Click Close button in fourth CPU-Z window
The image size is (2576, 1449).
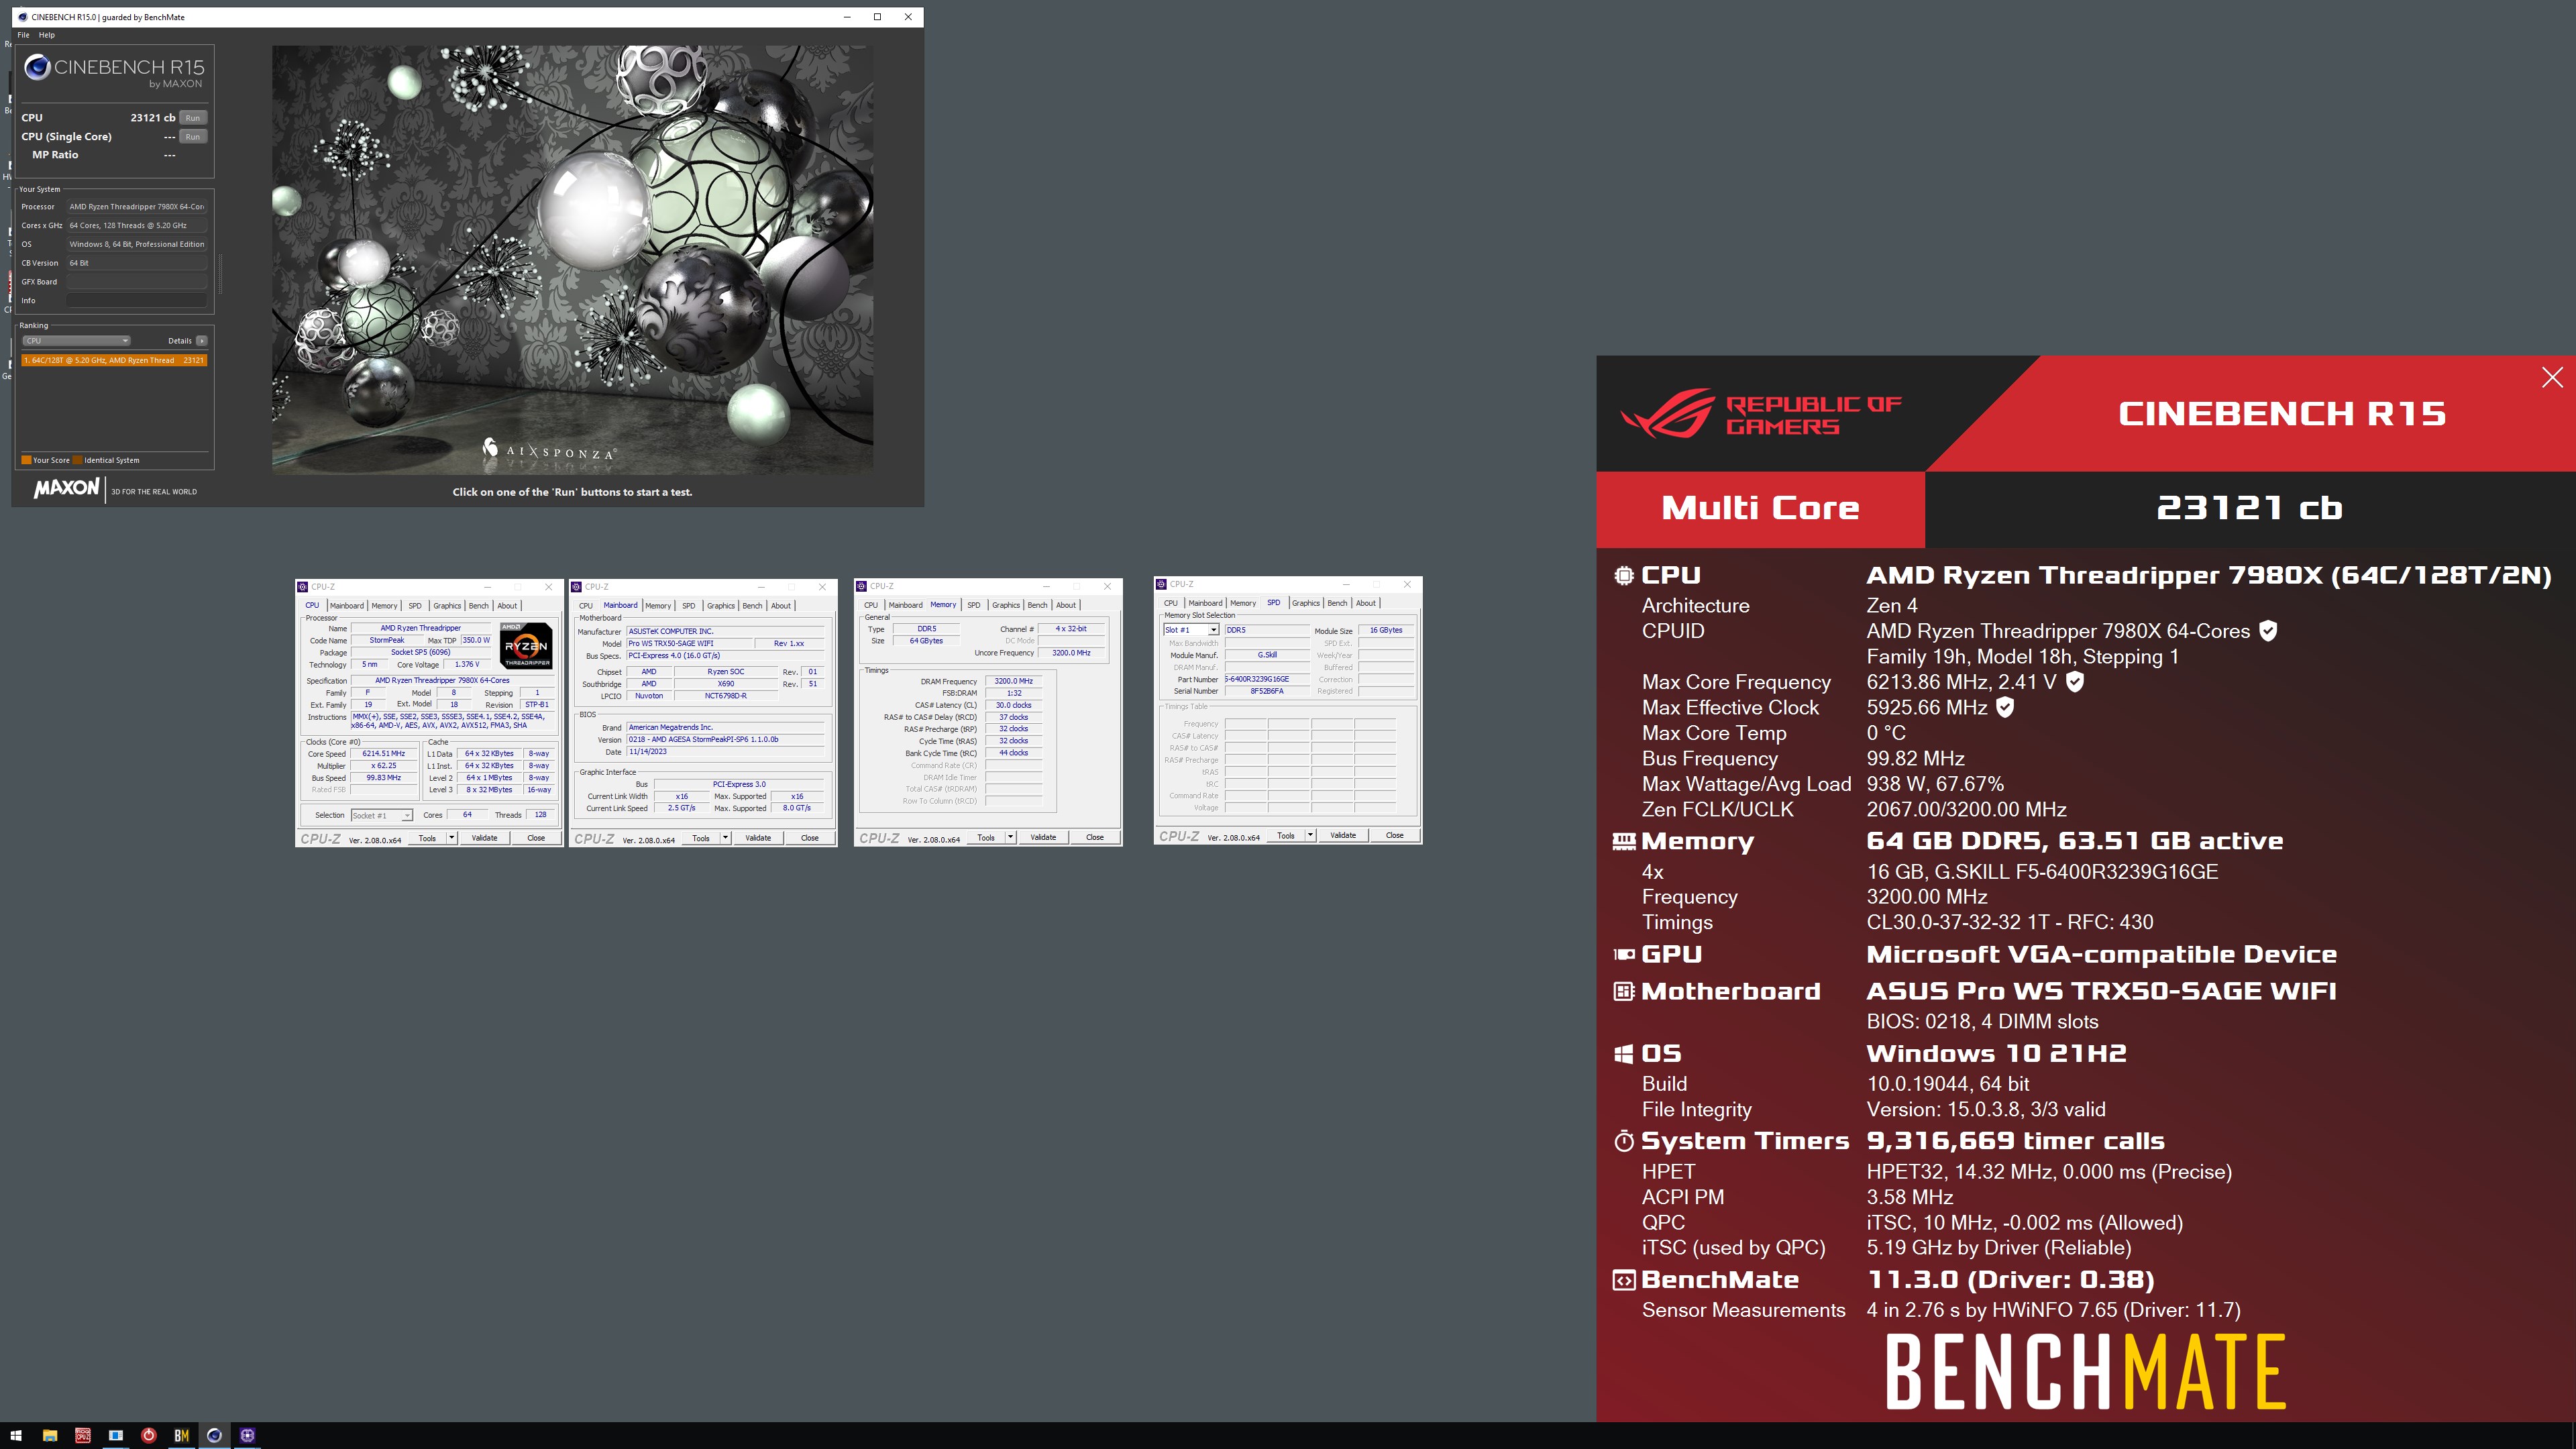(x=1394, y=835)
